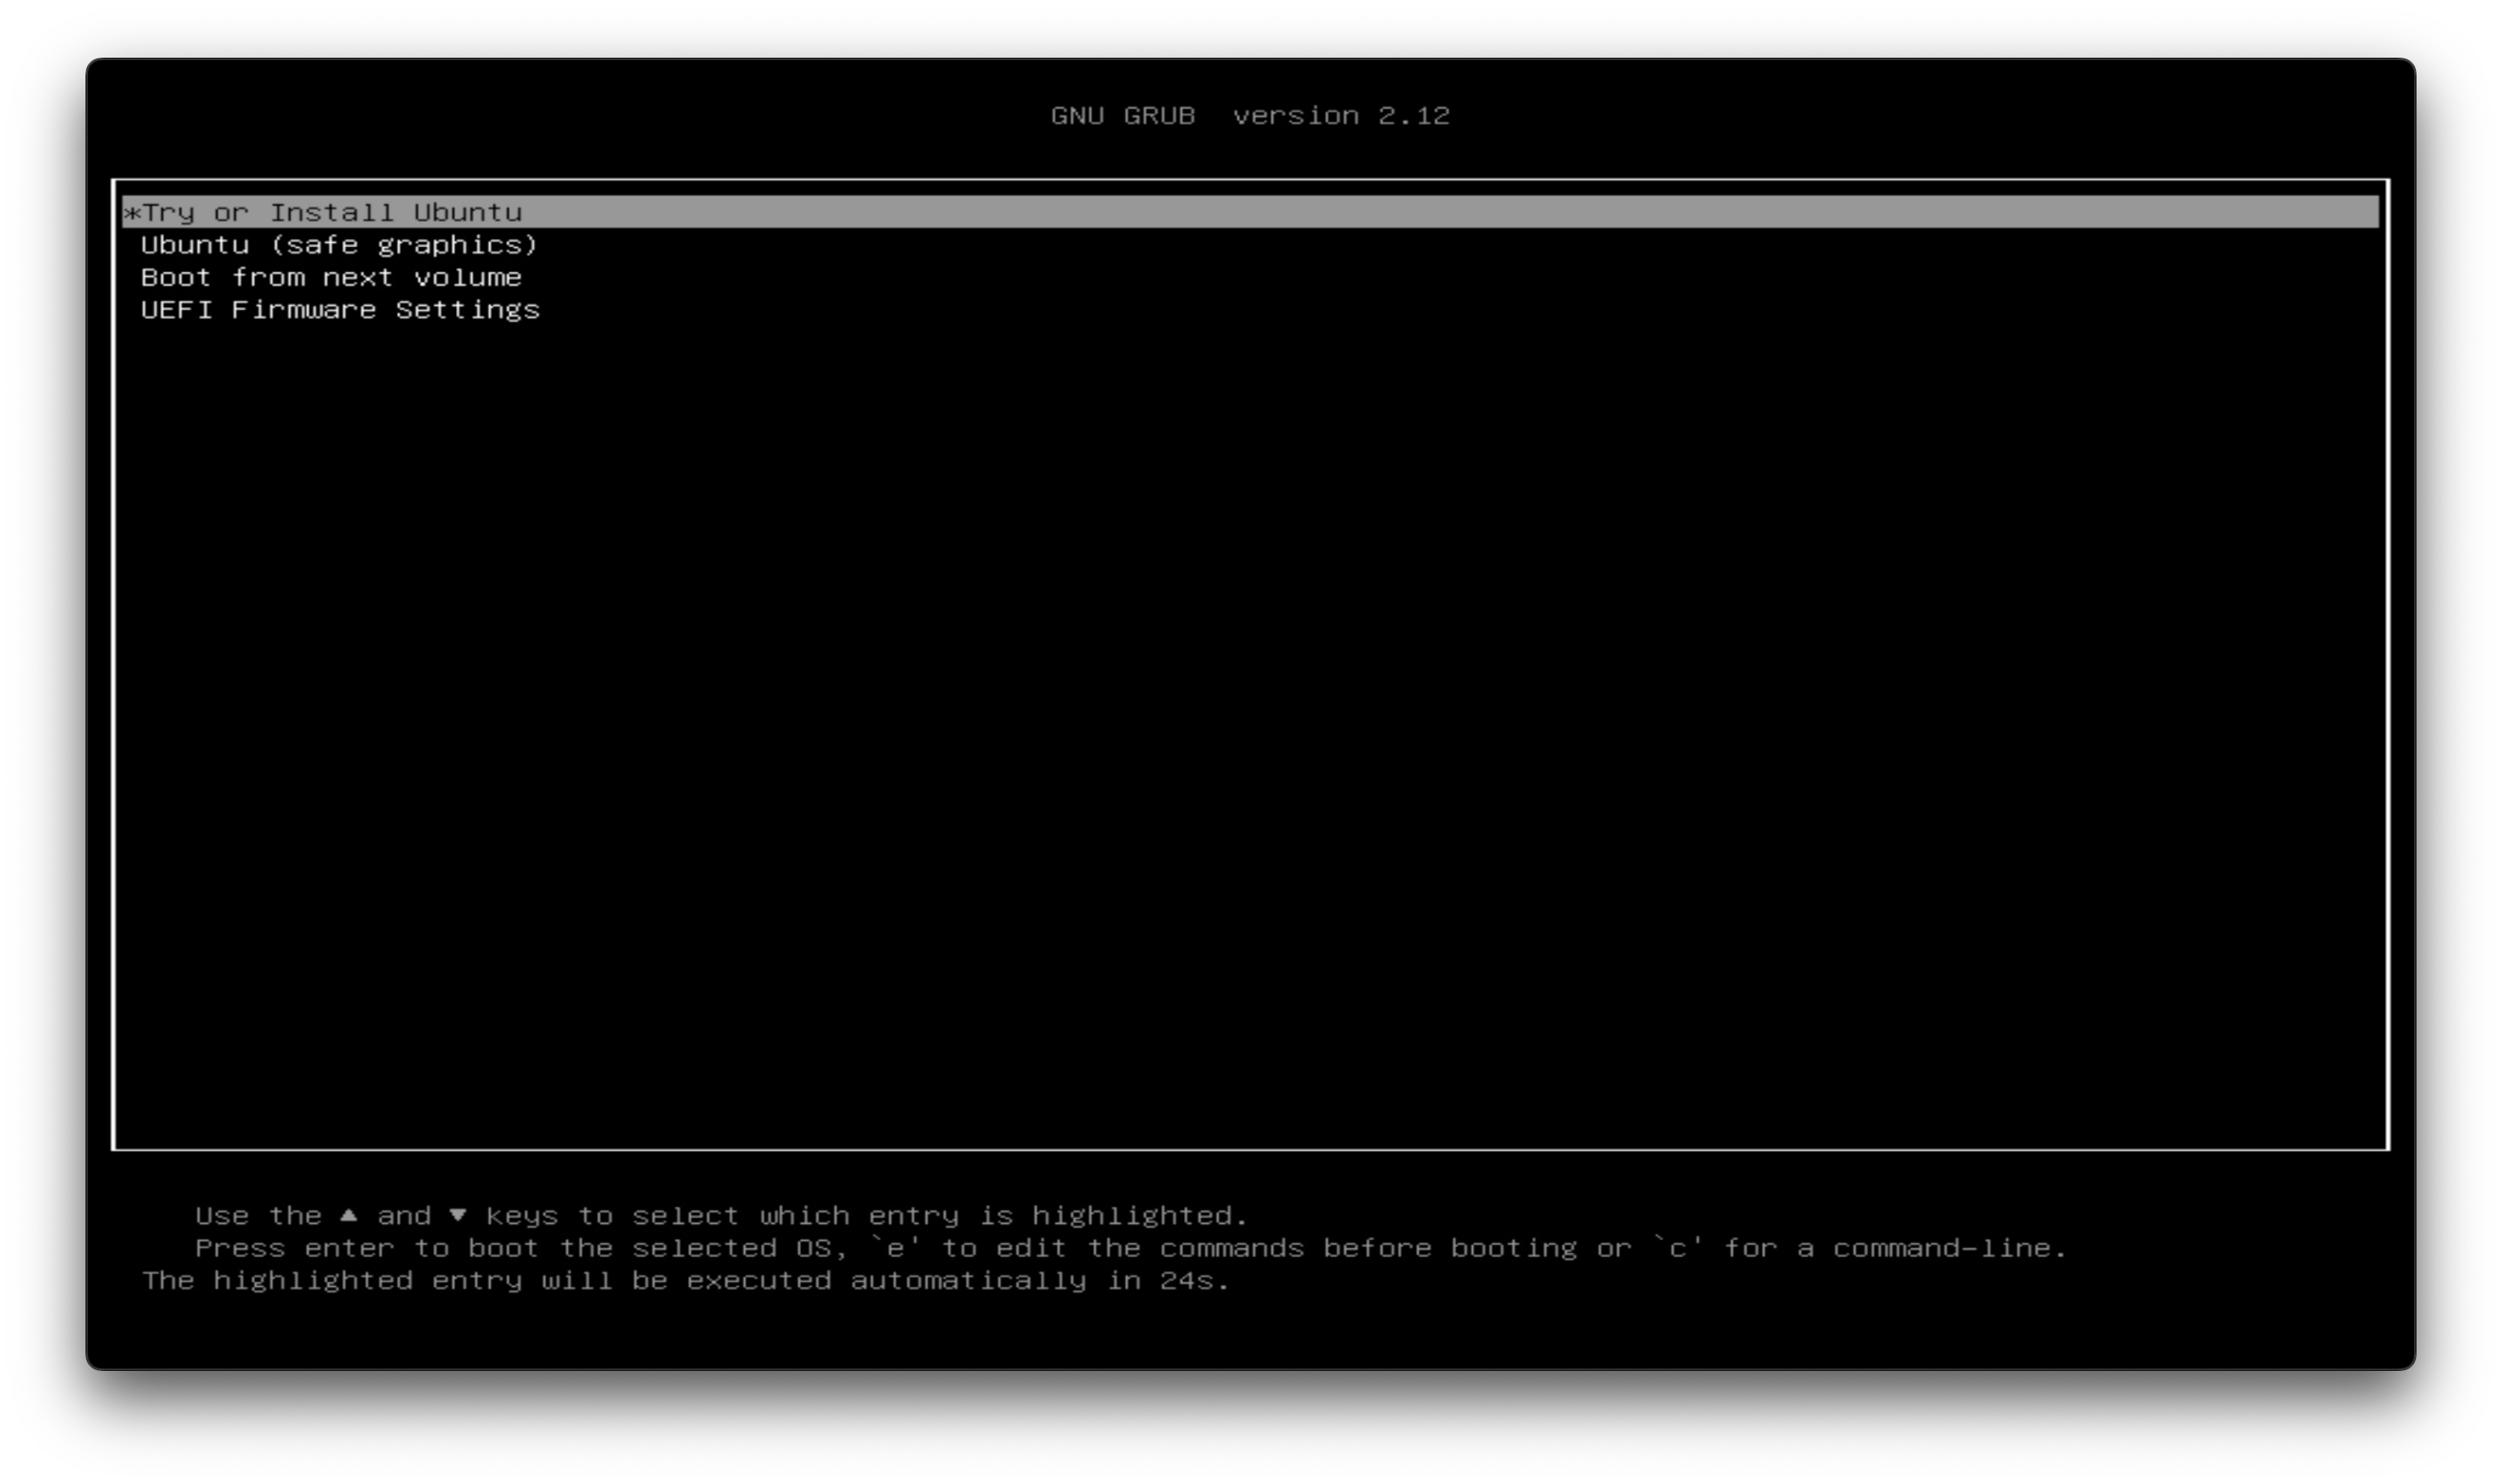Click the executed automatically countdown message
2502x1484 pixels.
point(886,1281)
